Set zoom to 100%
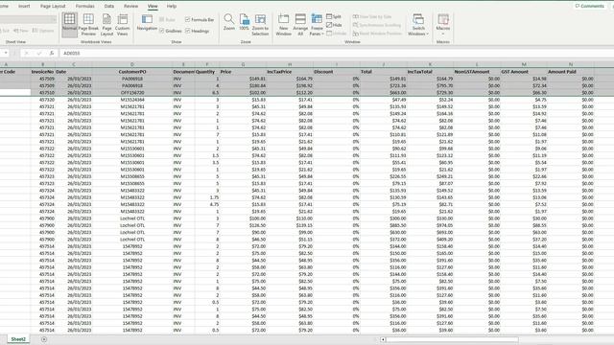The height and width of the screenshot is (345, 614). (244, 22)
